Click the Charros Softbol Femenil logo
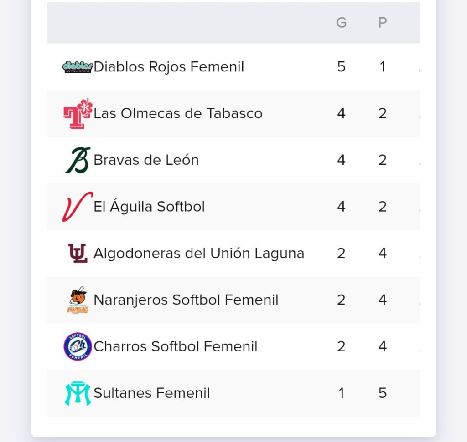 78,346
